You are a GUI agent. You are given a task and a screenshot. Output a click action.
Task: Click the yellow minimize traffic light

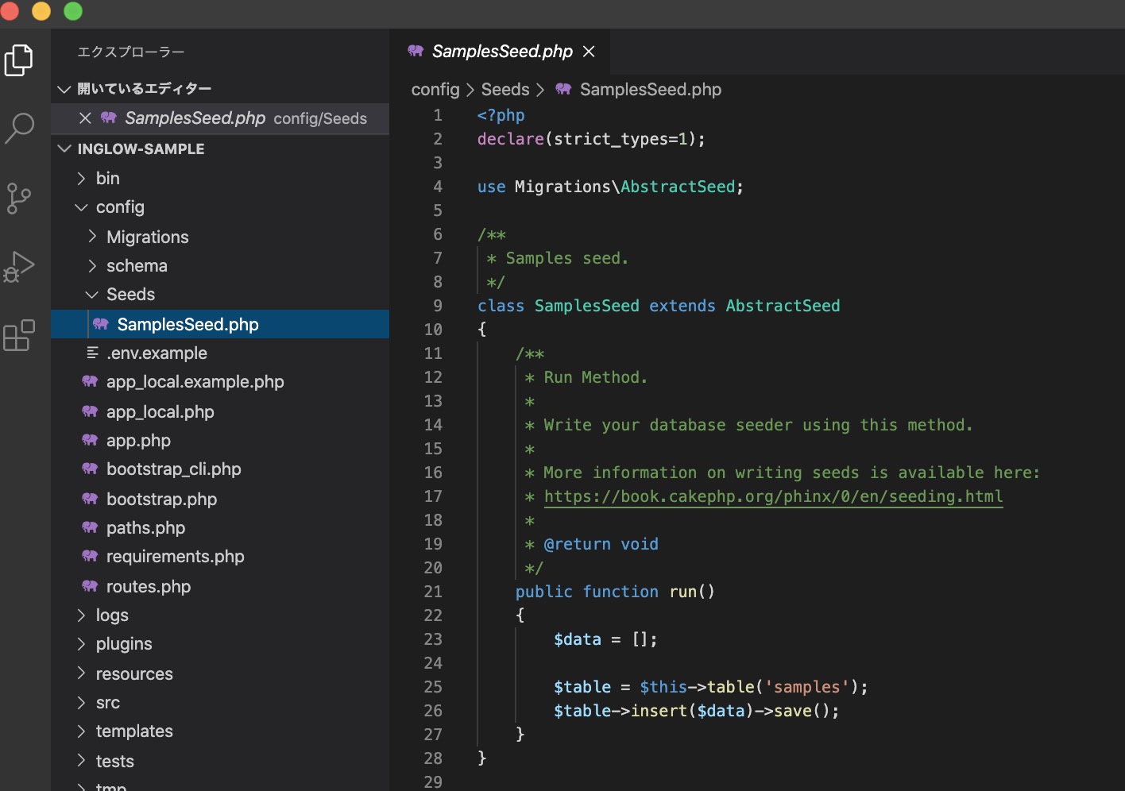[41, 12]
